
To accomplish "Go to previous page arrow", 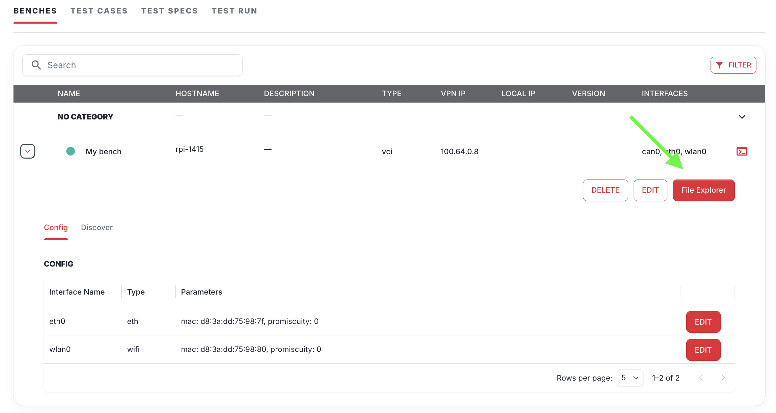I will point(701,378).
